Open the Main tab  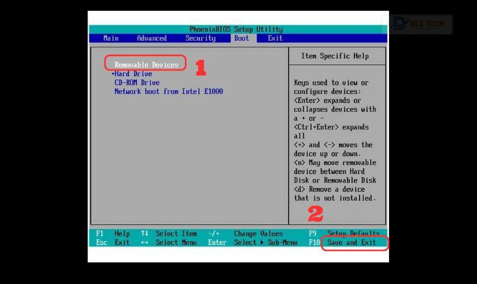111,38
